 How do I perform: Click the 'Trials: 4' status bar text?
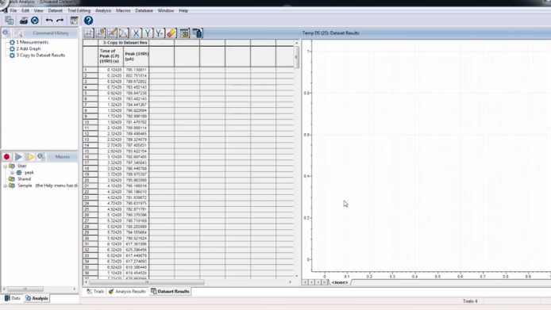pos(470,301)
